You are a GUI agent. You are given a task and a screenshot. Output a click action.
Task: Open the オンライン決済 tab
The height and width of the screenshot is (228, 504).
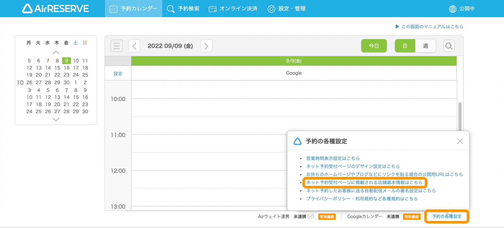point(233,9)
